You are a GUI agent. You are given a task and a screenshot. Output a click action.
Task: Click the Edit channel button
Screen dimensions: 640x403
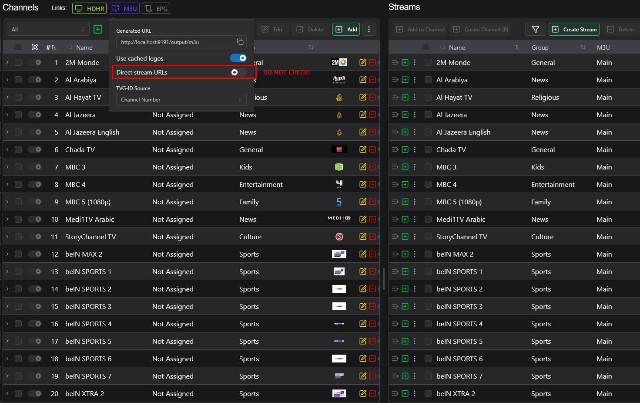click(272, 29)
